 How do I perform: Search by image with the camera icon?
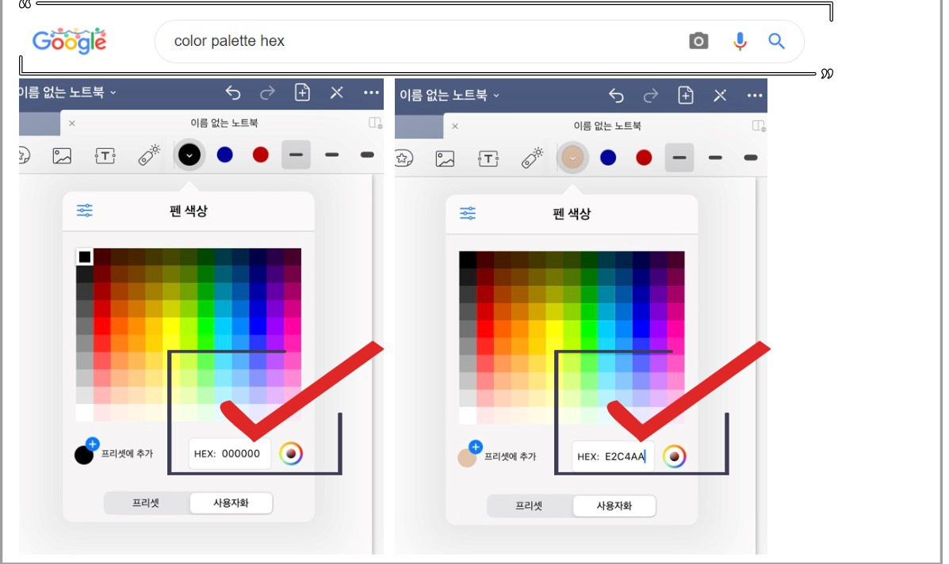698,41
